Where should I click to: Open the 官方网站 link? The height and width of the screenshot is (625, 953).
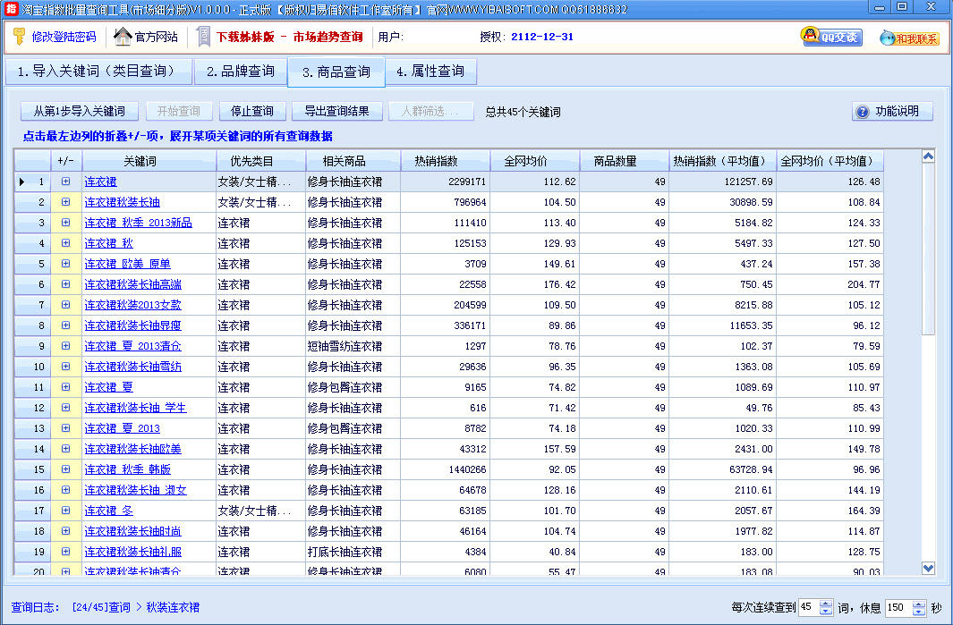click(157, 37)
